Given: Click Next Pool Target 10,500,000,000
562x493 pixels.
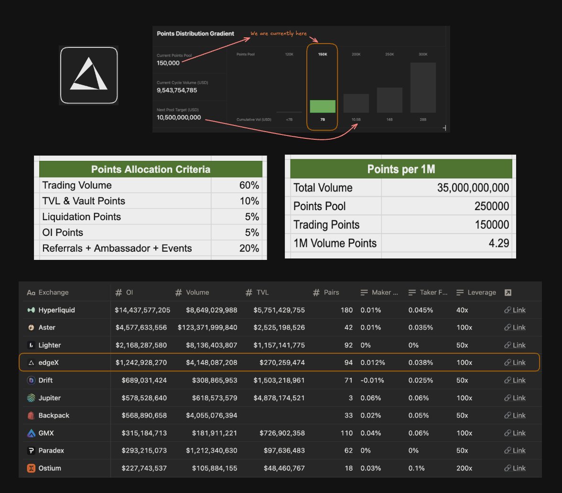Looking at the screenshot, I should [x=179, y=117].
